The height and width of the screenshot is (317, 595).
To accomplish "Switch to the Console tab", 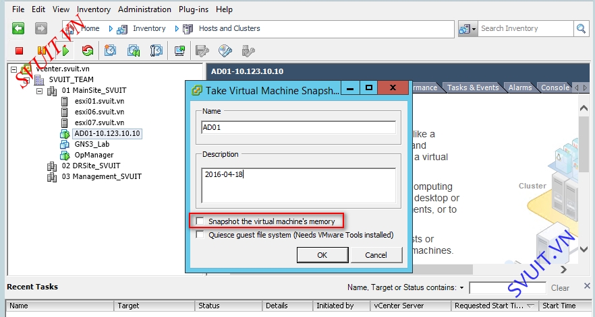I will pos(555,87).
